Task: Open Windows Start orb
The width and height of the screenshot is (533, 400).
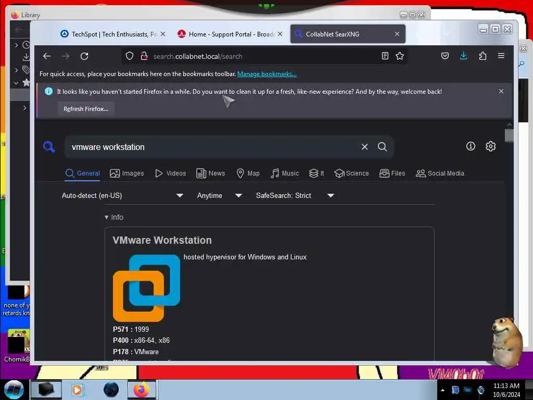Action: tap(14, 390)
